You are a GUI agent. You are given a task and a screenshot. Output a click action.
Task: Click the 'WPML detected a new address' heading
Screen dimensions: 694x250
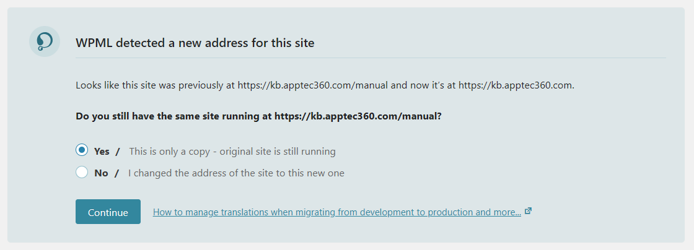tap(195, 43)
